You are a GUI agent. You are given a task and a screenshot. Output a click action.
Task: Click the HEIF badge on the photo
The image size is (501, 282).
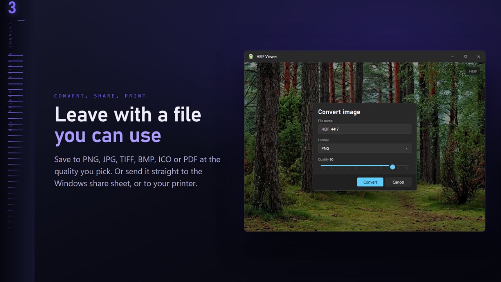[473, 71]
